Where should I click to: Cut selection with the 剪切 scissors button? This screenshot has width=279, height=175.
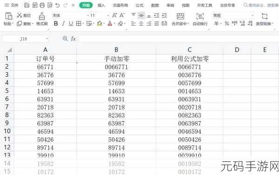click(x=24, y=15)
